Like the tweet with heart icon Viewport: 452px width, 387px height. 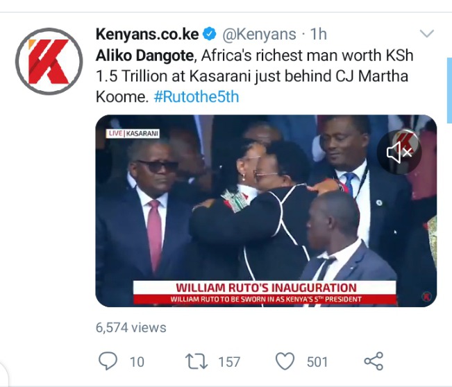tap(285, 361)
